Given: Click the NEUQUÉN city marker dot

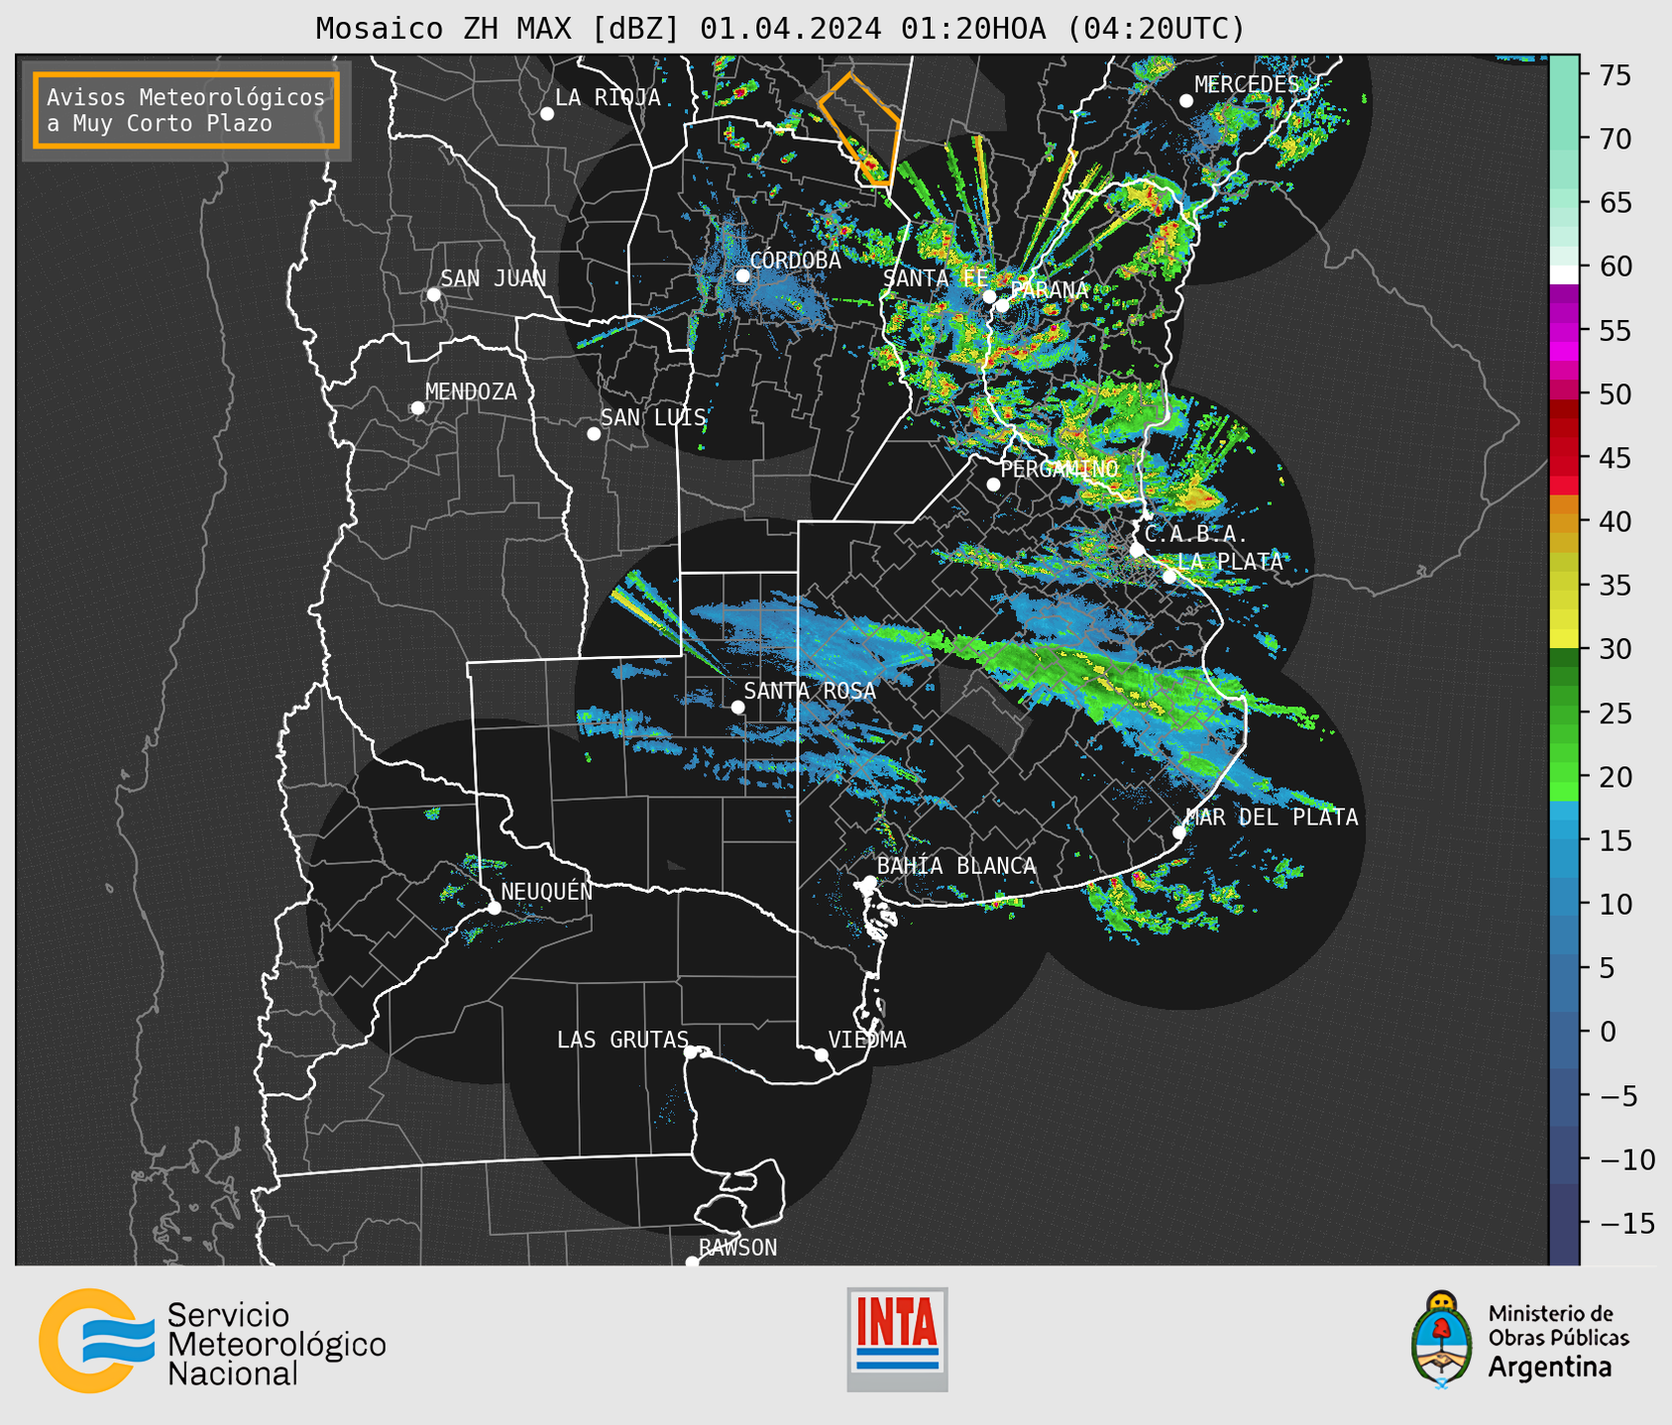Looking at the screenshot, I should coord(494,908).
